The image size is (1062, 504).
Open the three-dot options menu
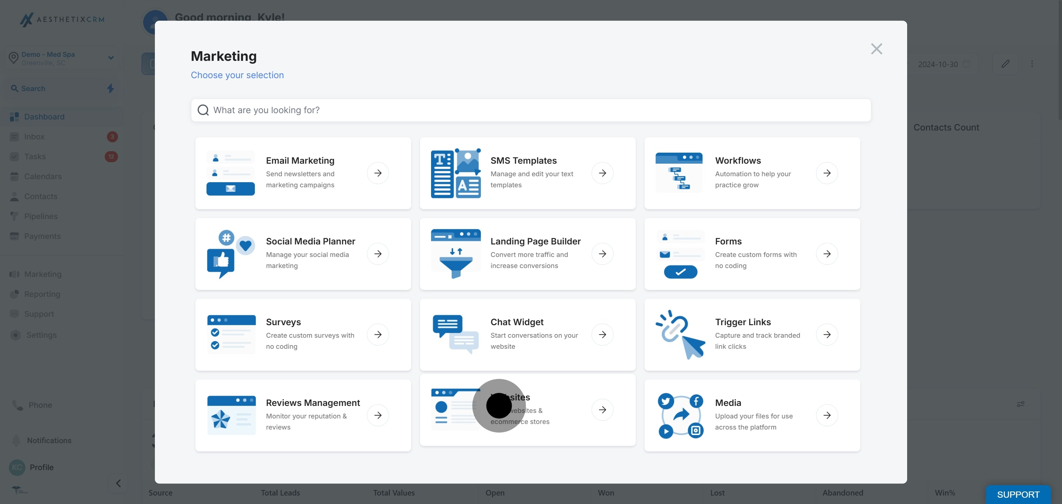[x=1032, y=64]
